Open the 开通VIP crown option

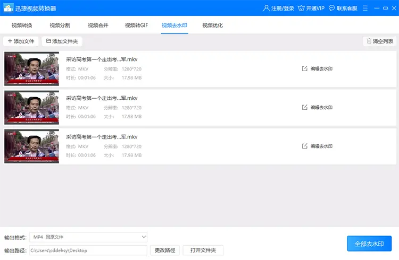pyautogui.click(x=311, y=8)
